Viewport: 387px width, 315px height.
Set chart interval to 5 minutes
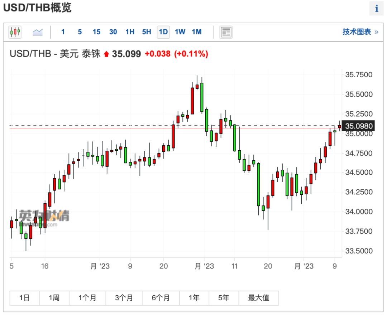tap(80, 32)
